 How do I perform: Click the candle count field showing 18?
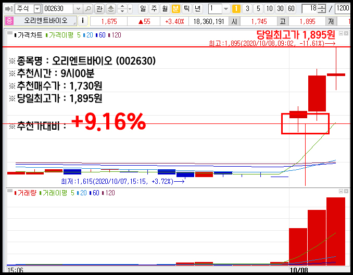click(310, 9)
